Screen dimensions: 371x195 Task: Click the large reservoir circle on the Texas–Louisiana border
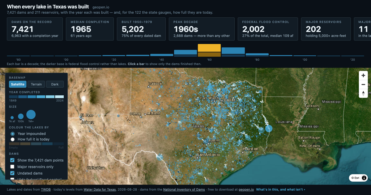pos(269,128)
